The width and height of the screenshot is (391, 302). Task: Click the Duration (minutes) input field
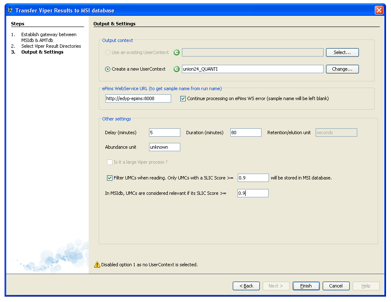(246, 133)
